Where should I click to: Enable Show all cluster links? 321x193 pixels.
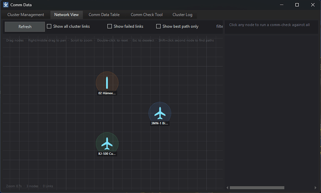(x=49, y=26)
